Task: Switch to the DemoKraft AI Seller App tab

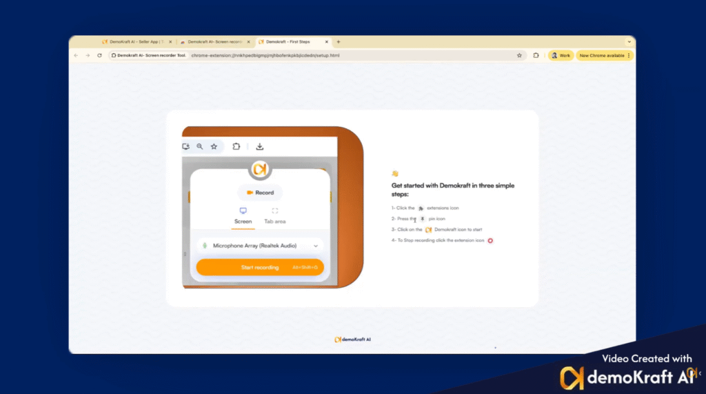Action: (134, 41)
